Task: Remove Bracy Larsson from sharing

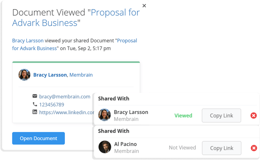Action: click(x=254, y=116)
